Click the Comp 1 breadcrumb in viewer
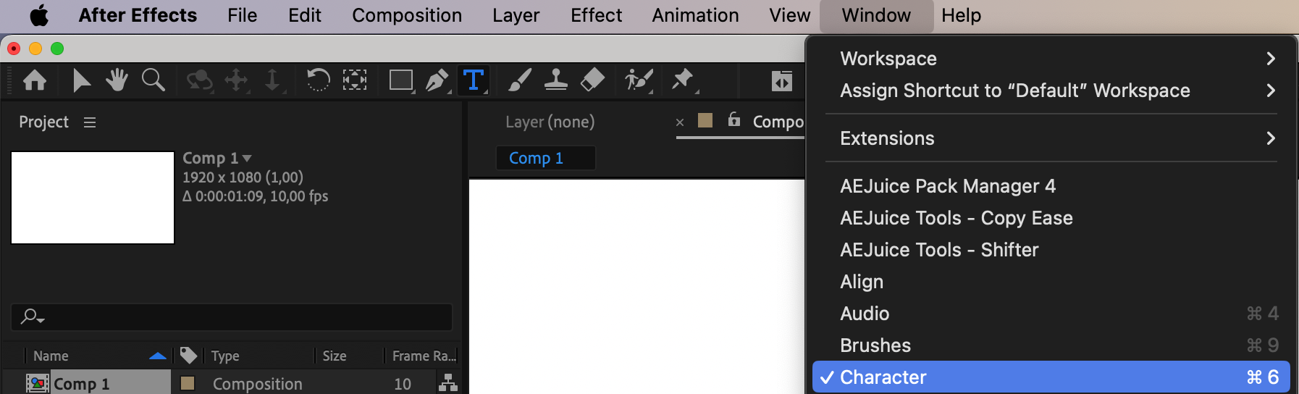Image resolution: width=1299 pixels, height=394 pixels. pos(536,158)
